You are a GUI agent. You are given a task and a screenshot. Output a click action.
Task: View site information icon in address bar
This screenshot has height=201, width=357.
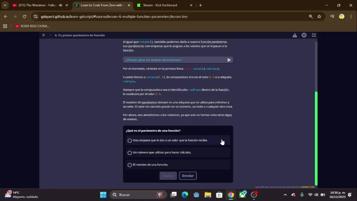35,16
